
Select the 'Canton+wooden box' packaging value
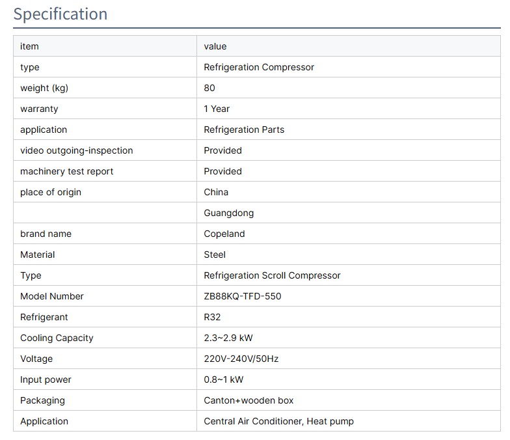coord(248,400)
